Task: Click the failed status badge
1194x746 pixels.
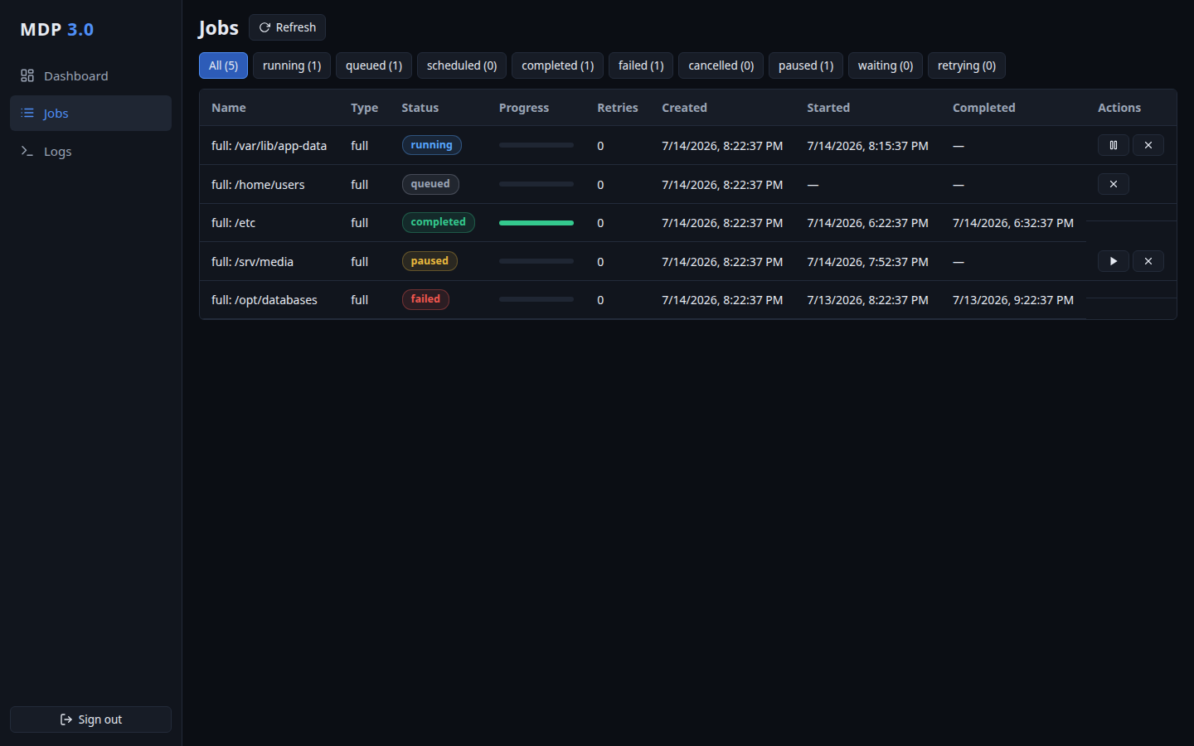Action: tap(425, 299)
